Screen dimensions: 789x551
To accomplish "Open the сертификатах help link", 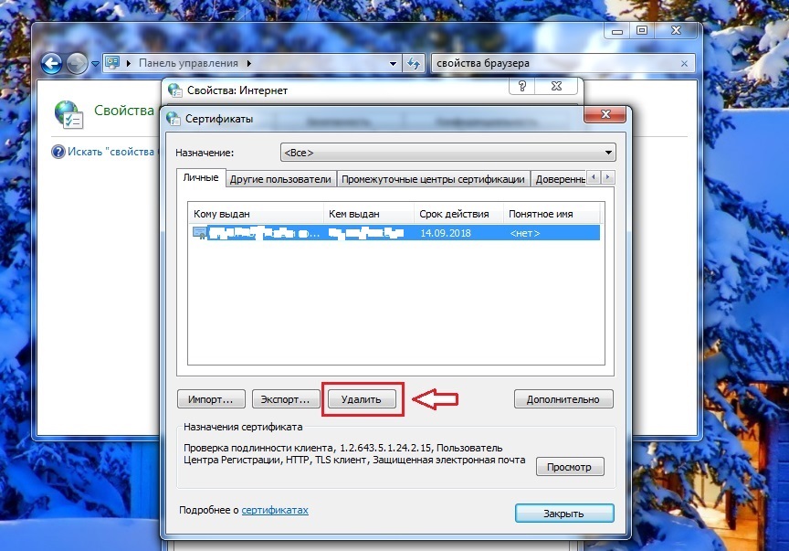I will tap(275, 510).
